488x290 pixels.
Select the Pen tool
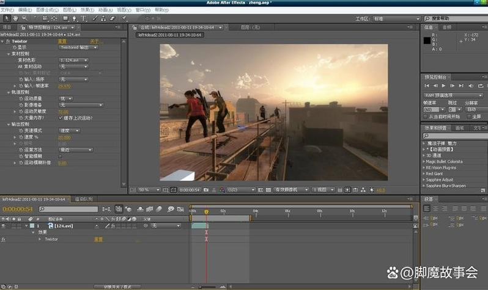(x=75, y=19)
